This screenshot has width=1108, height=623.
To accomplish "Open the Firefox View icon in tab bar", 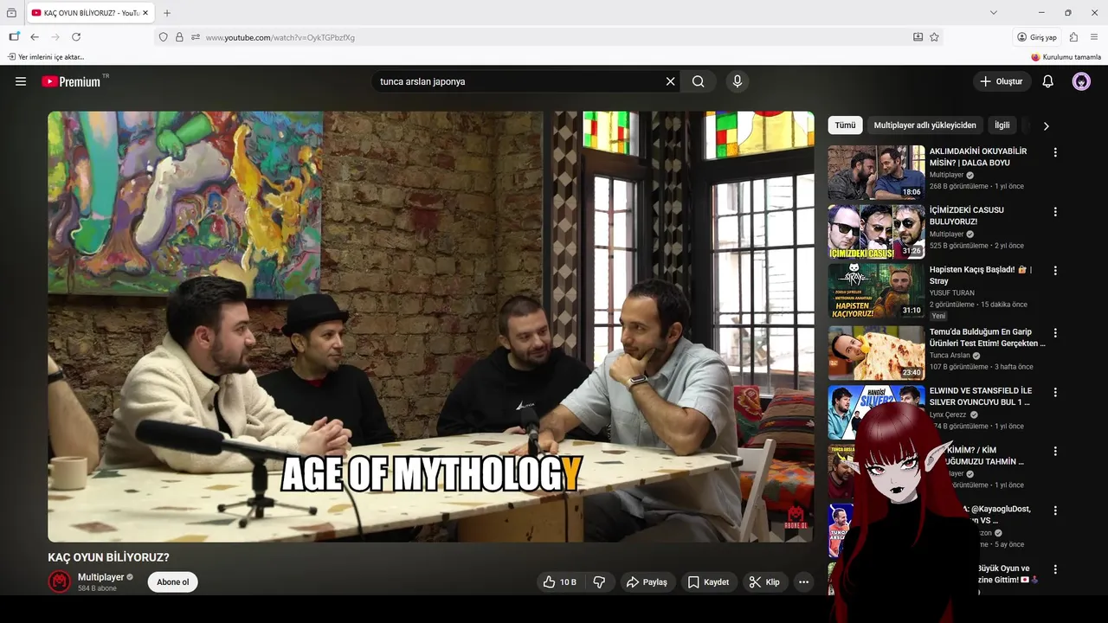I will (x=11, y=13).
